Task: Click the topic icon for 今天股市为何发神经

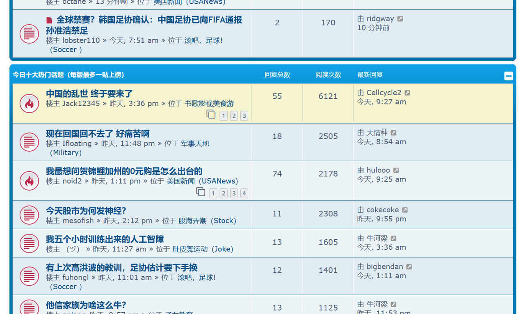Action: point(29,215)
